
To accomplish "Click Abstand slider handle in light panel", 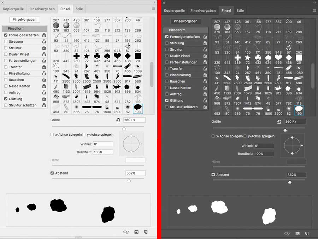I will click(x=129, y=180).
